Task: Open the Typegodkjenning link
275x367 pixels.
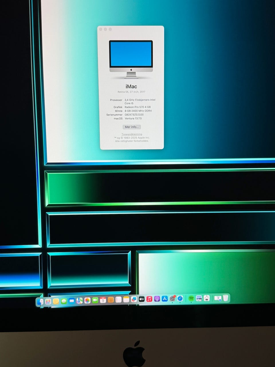Action: (x=132, y=134)
